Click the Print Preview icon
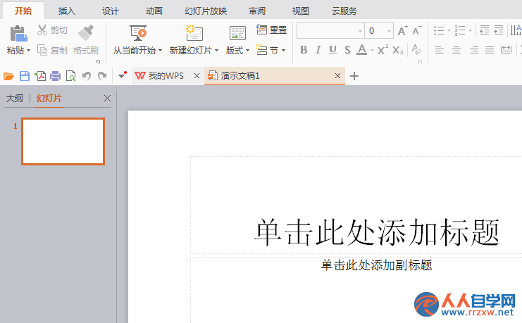Image resolution: width=522 pixels, height=323 pixels. click(71, 76)
